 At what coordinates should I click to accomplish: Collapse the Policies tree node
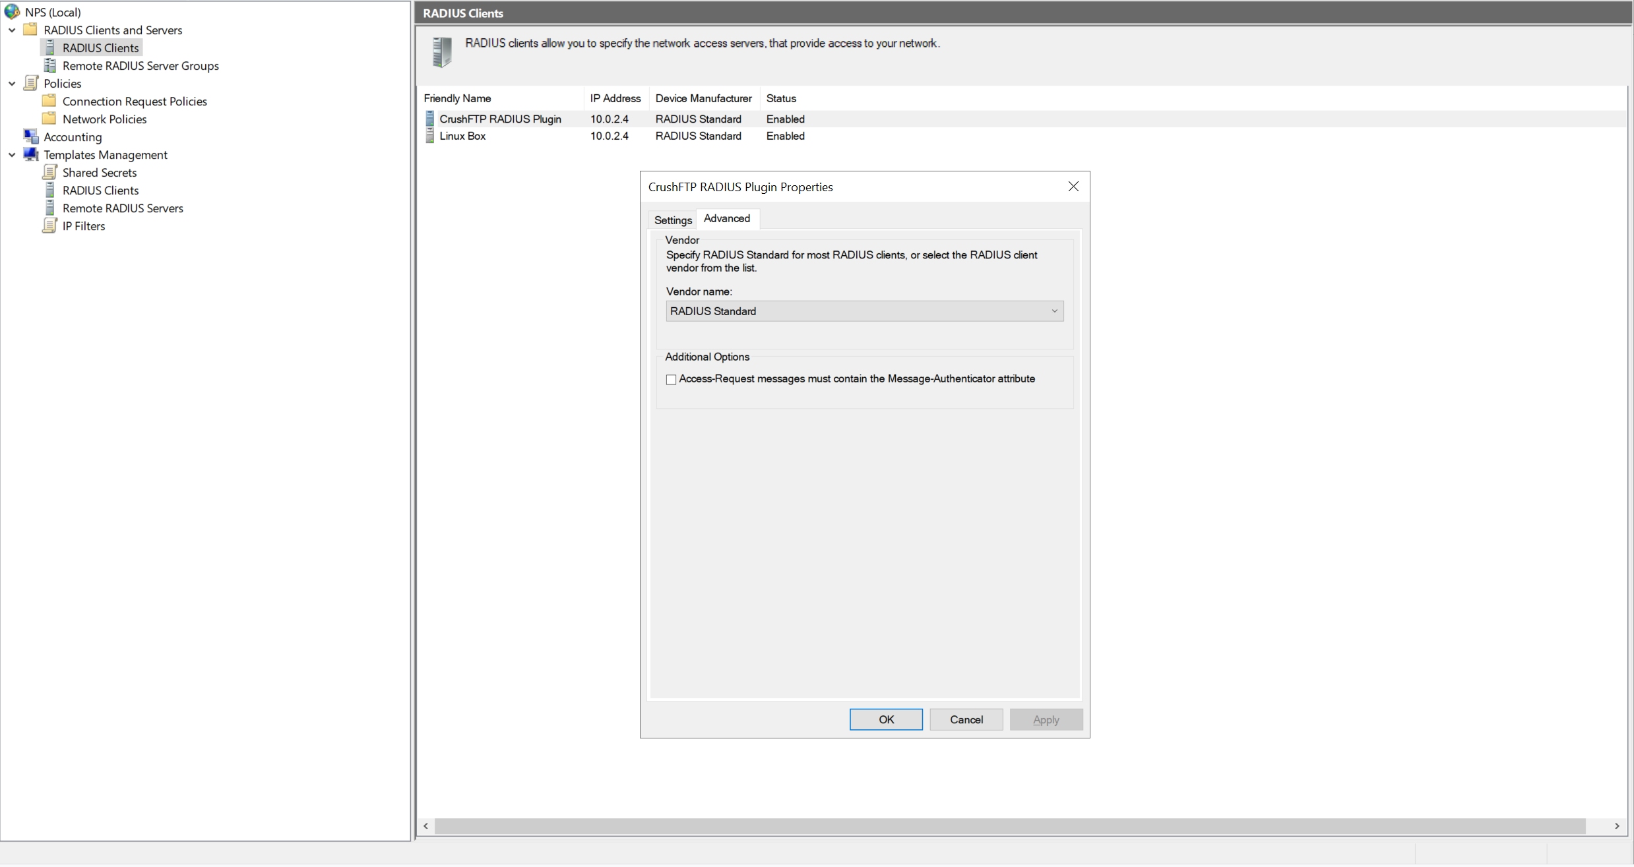point(12,84)
